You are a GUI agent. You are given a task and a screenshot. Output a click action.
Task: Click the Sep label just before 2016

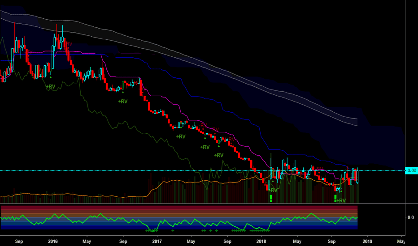(19, 241)
